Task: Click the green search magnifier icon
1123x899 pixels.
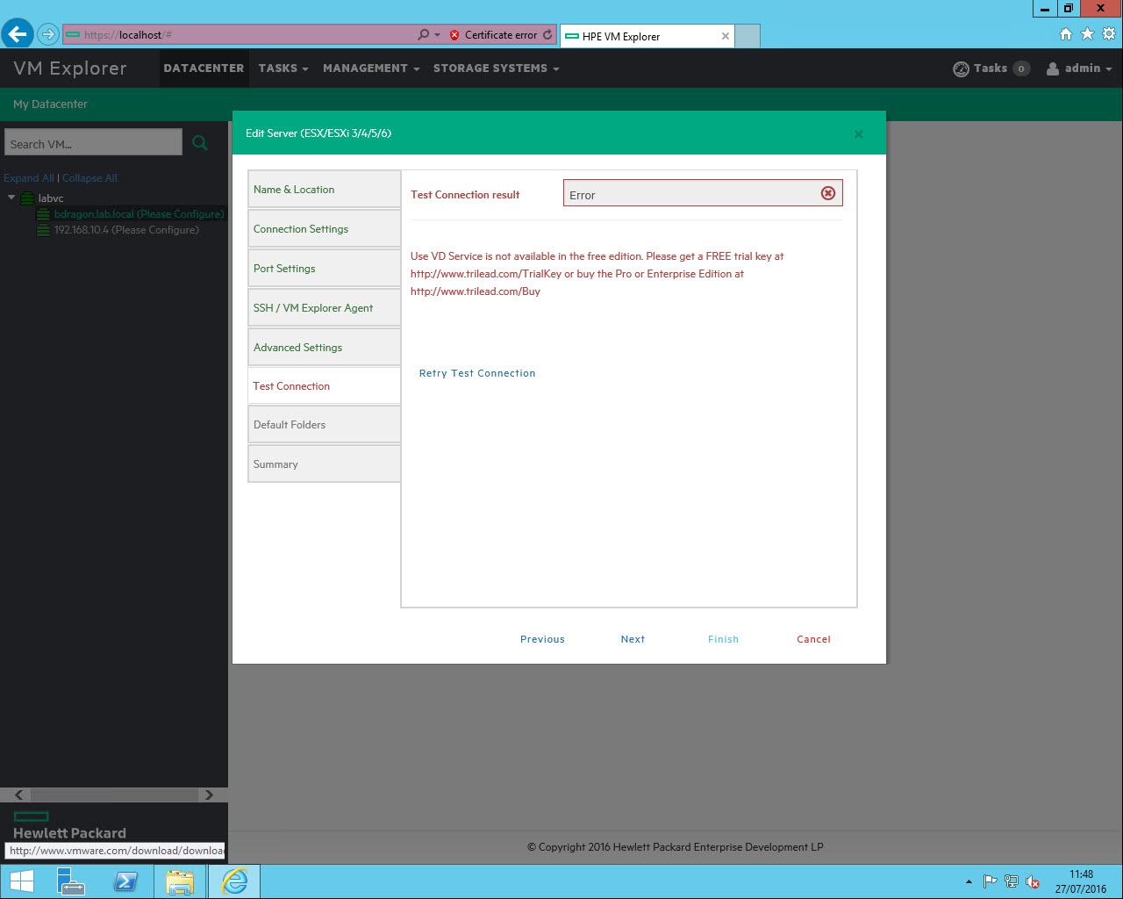Action: point(200,142)
